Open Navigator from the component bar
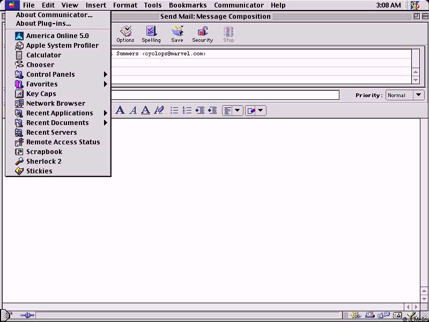This screenshot has height=322, width=429. point(355,316)
